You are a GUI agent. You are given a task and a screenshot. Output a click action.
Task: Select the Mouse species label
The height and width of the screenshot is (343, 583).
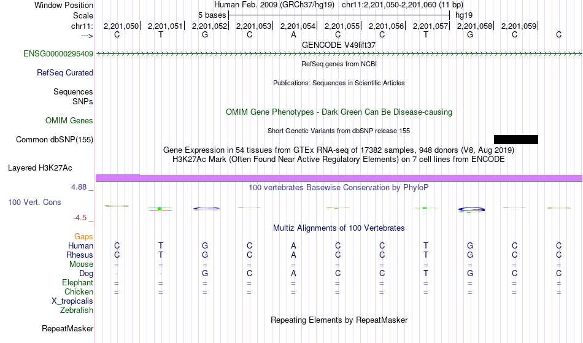[82, 264]
